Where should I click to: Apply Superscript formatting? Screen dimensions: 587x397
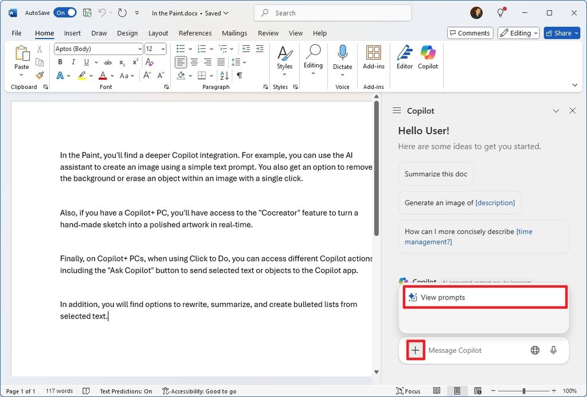click(135, 62)
